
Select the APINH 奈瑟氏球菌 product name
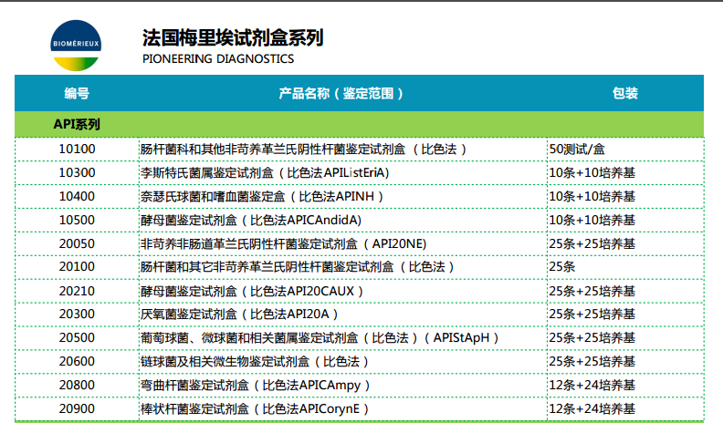coord(262,197)
